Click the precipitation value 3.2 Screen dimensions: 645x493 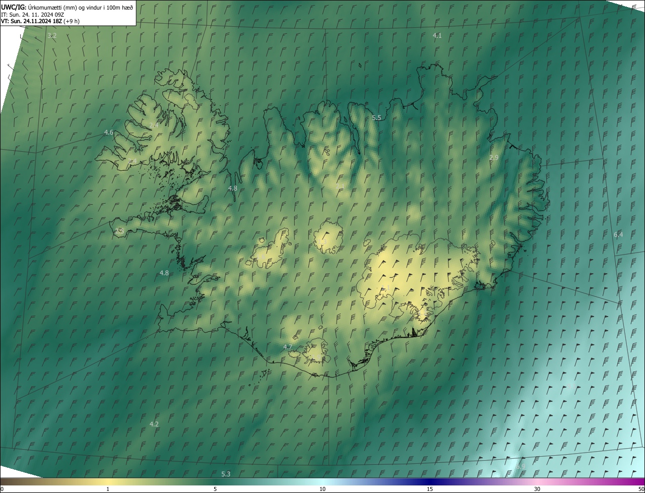pyautogui.click(x=52, y=36)
